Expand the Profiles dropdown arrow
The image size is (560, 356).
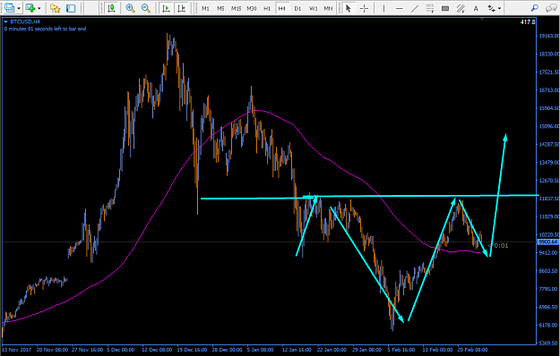(19, 8)
